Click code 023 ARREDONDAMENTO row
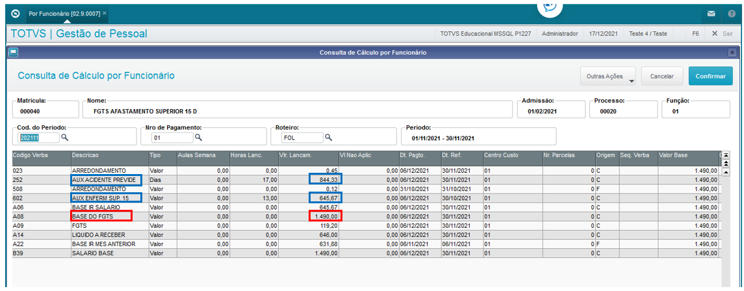 point(365,171)
